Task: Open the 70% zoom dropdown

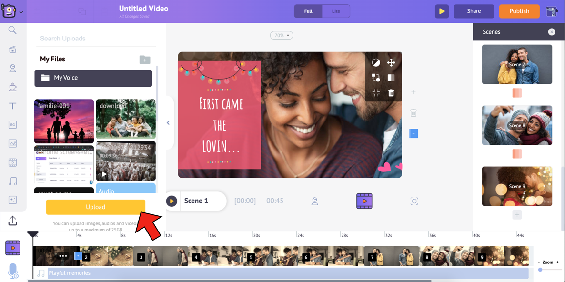Action: click(282, 35)
